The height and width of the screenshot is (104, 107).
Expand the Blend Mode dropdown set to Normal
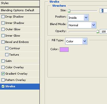coord(82,25)
